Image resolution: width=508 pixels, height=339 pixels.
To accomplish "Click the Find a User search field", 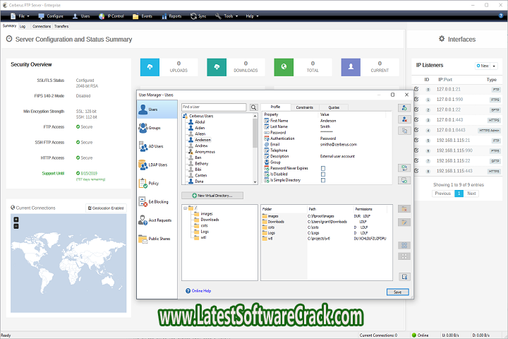I will click(214, 107).
